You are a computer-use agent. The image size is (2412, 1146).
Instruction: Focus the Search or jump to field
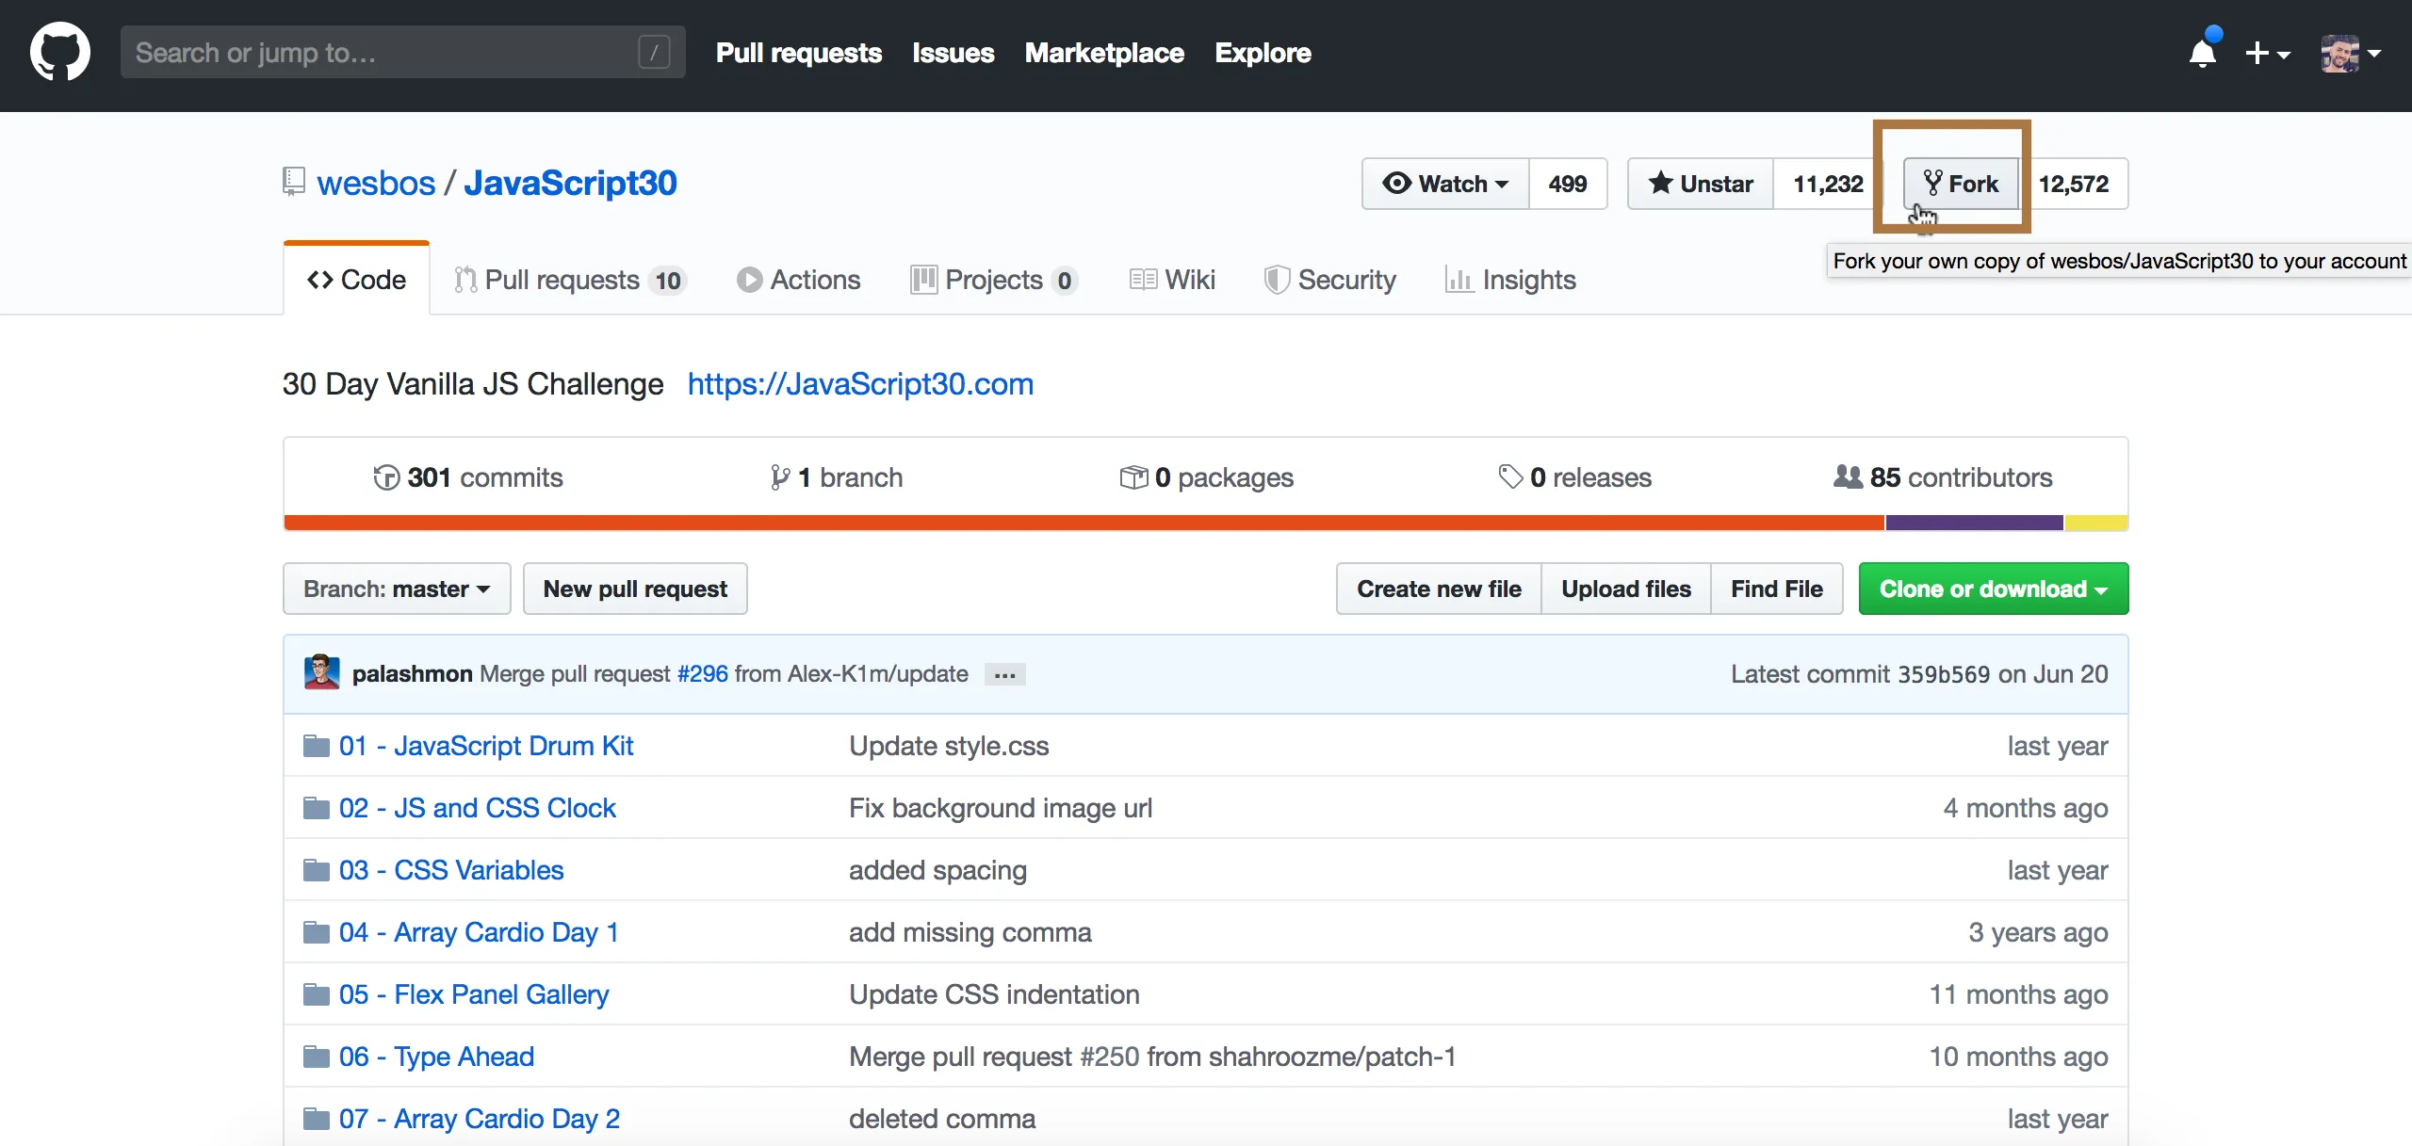point(403,53)
